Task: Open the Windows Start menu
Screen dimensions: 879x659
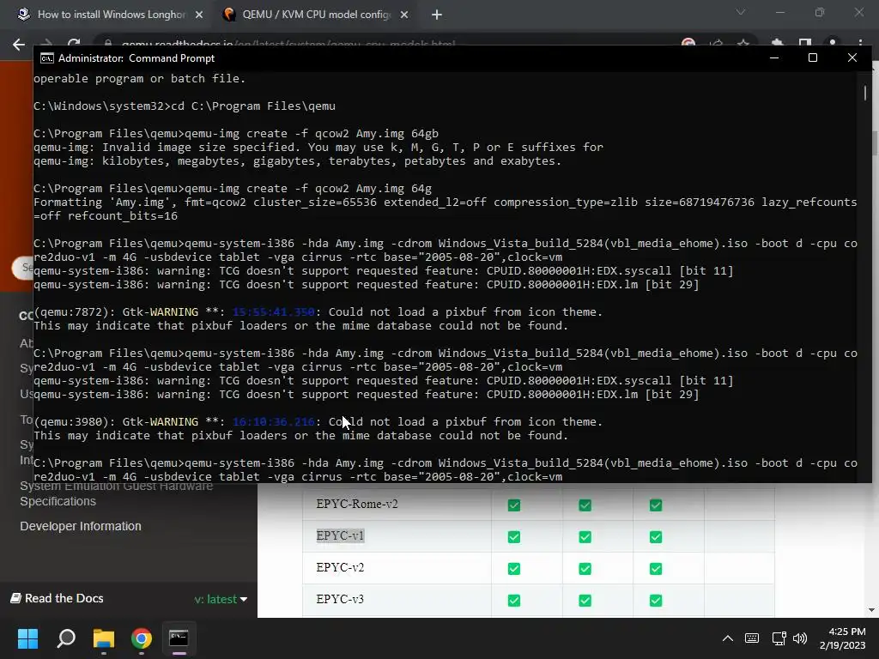Action: pyautogui.click(x=27, y=638)
